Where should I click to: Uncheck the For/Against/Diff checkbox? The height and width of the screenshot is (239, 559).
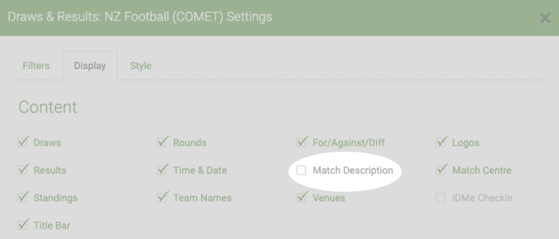[301, 143]
